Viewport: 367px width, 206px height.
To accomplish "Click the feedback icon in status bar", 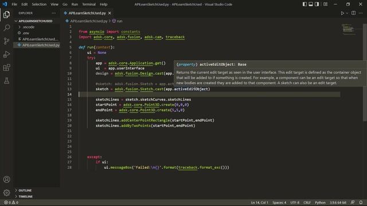I will (353, 203).
